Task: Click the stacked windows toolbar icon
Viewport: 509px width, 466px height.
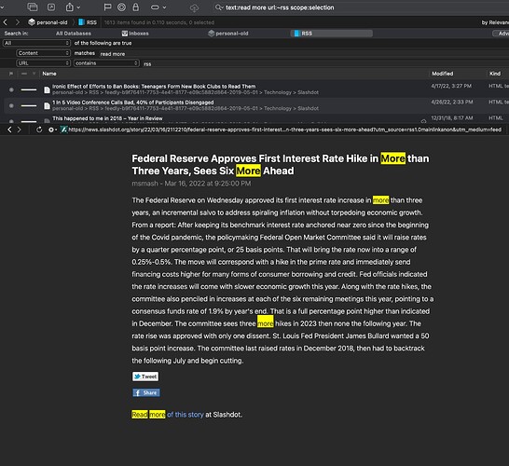Action: pos(33,7)
